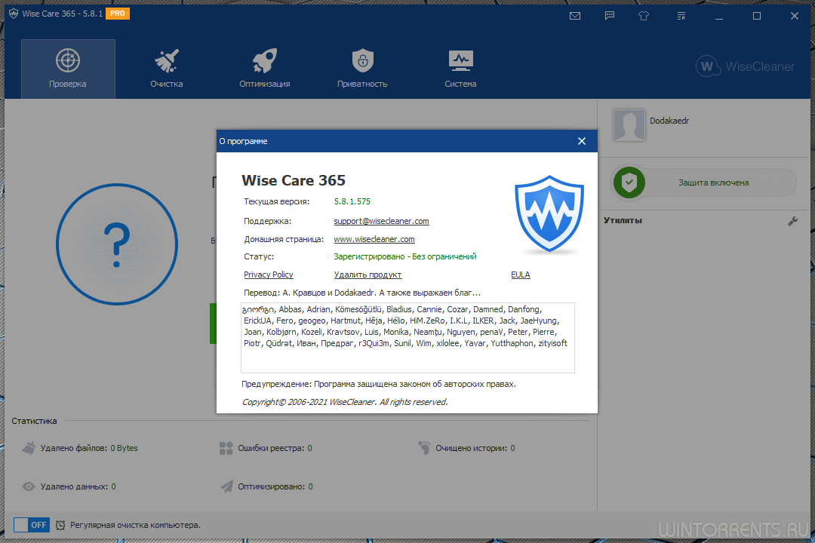Click the Wise Care 365 shield logo in dialog
The height and width of the screenshot is (543, 815).
[x=549, y=214]
